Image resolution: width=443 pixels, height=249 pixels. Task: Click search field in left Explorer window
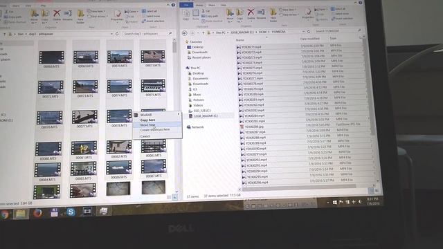[147, 34]
